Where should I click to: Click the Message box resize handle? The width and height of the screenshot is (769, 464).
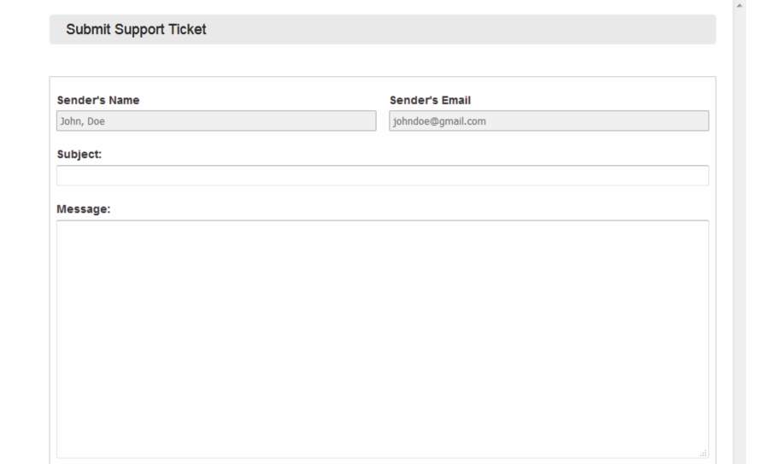(x=703, y=453)
